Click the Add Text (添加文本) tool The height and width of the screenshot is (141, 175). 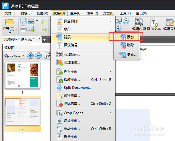point(154,24)
